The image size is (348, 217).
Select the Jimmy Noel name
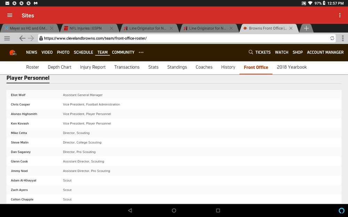[x=19, y=171]
